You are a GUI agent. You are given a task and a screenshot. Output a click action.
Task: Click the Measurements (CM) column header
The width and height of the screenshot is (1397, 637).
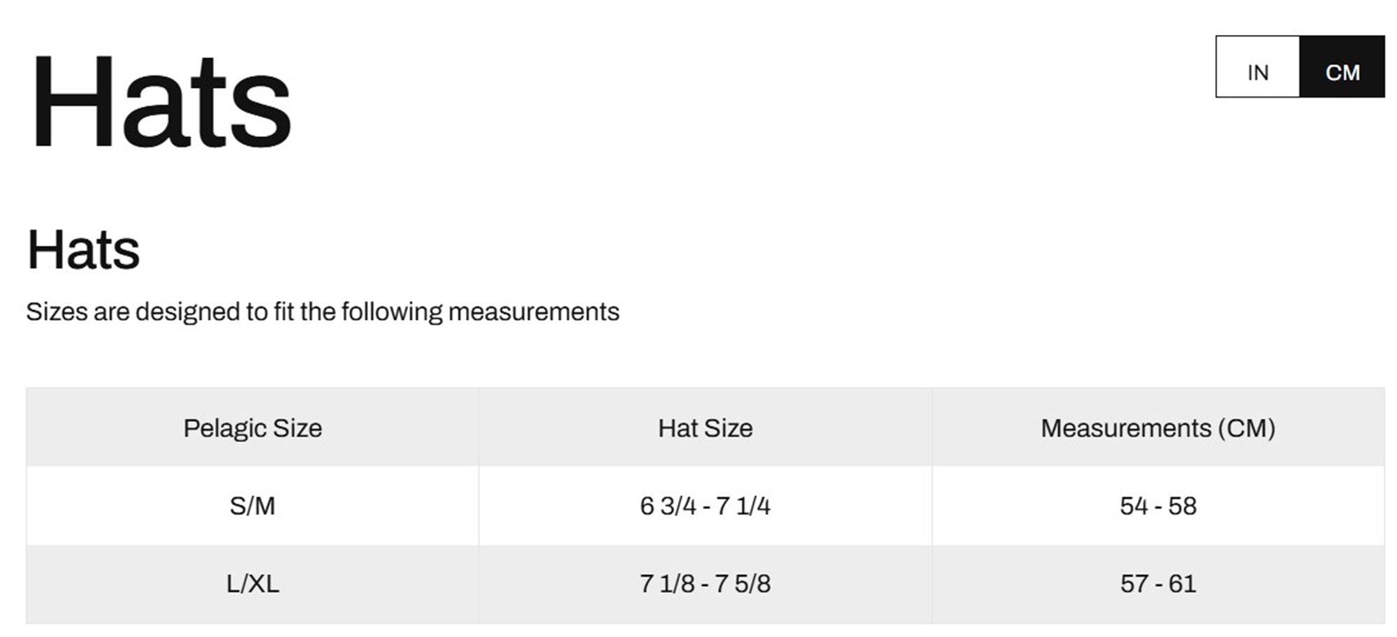coord(1158,427)
